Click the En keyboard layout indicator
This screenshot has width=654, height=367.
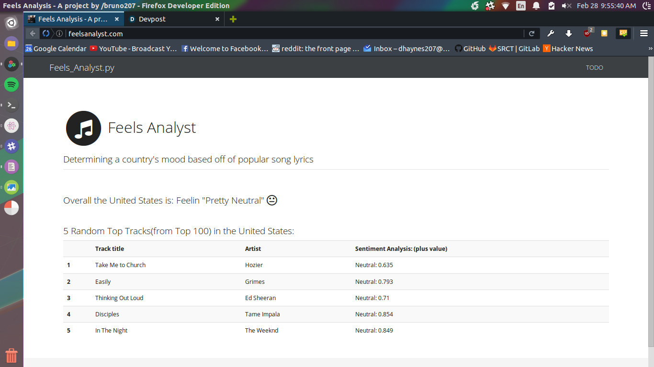(x=520, y=6)
